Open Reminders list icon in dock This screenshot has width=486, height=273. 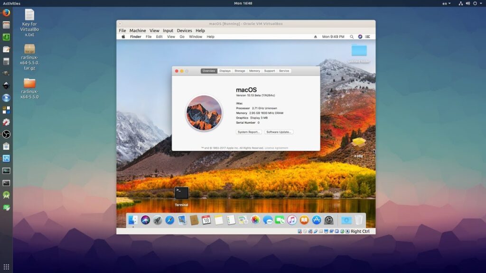click(231, 220)
